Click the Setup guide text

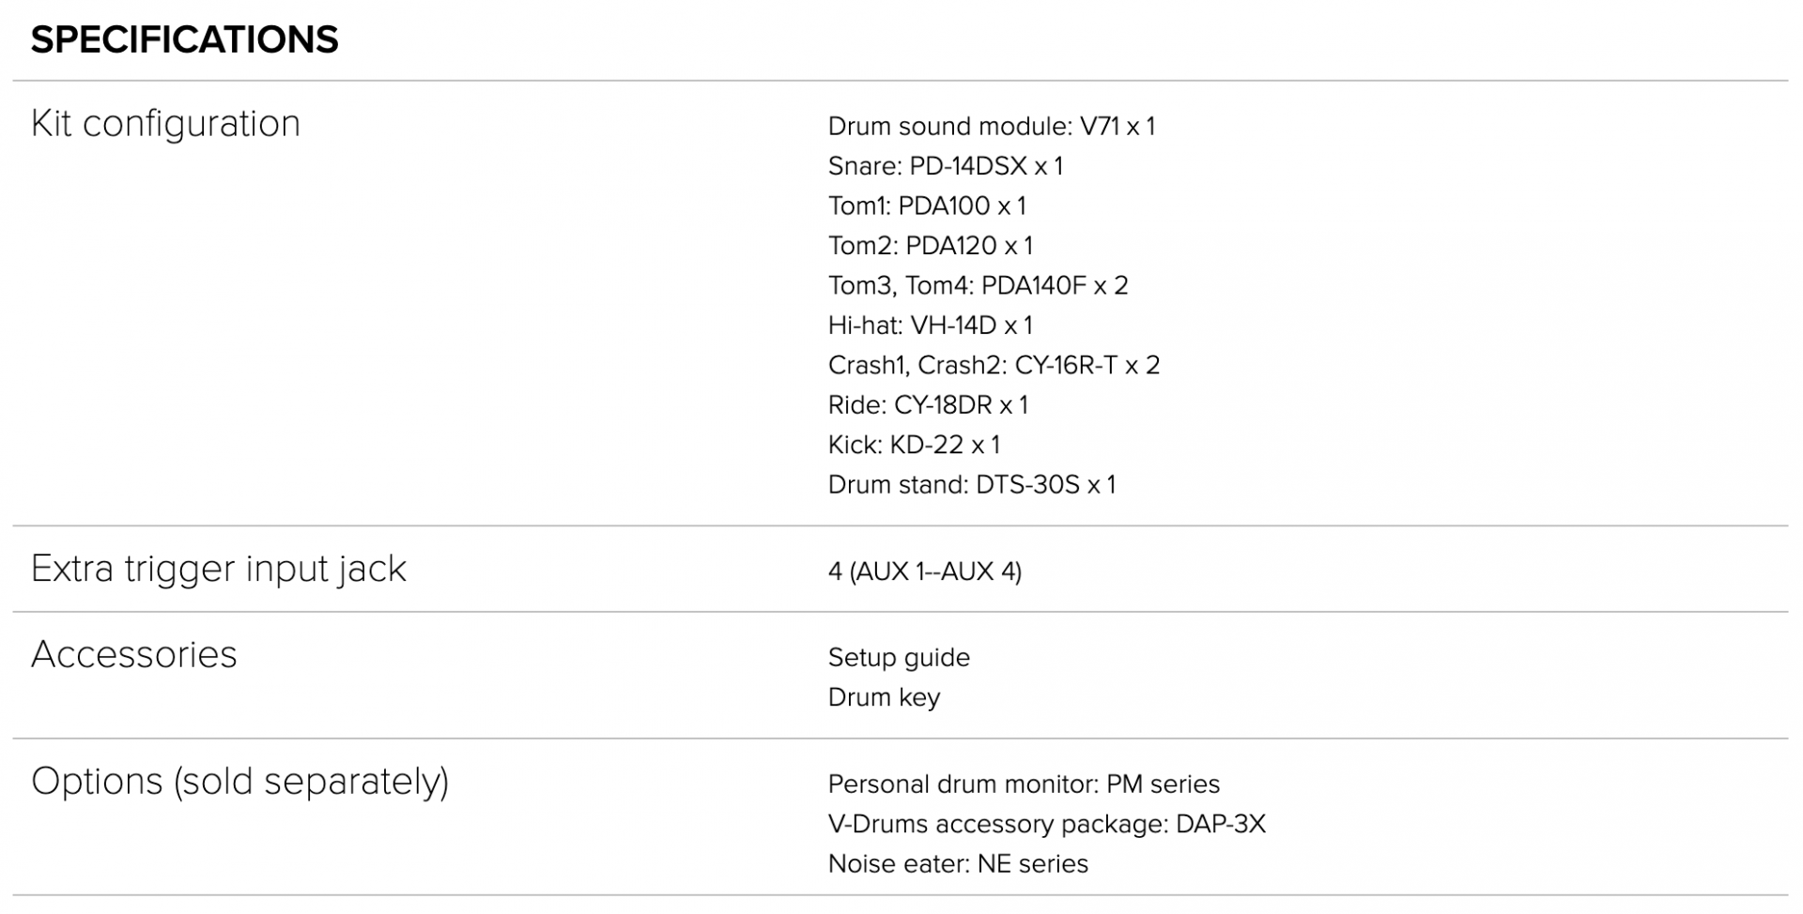click(x=899, y=658)
